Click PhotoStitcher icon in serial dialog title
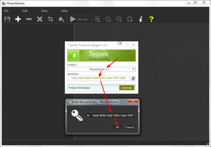Screen dimensions: 211x147 [69, 102]
